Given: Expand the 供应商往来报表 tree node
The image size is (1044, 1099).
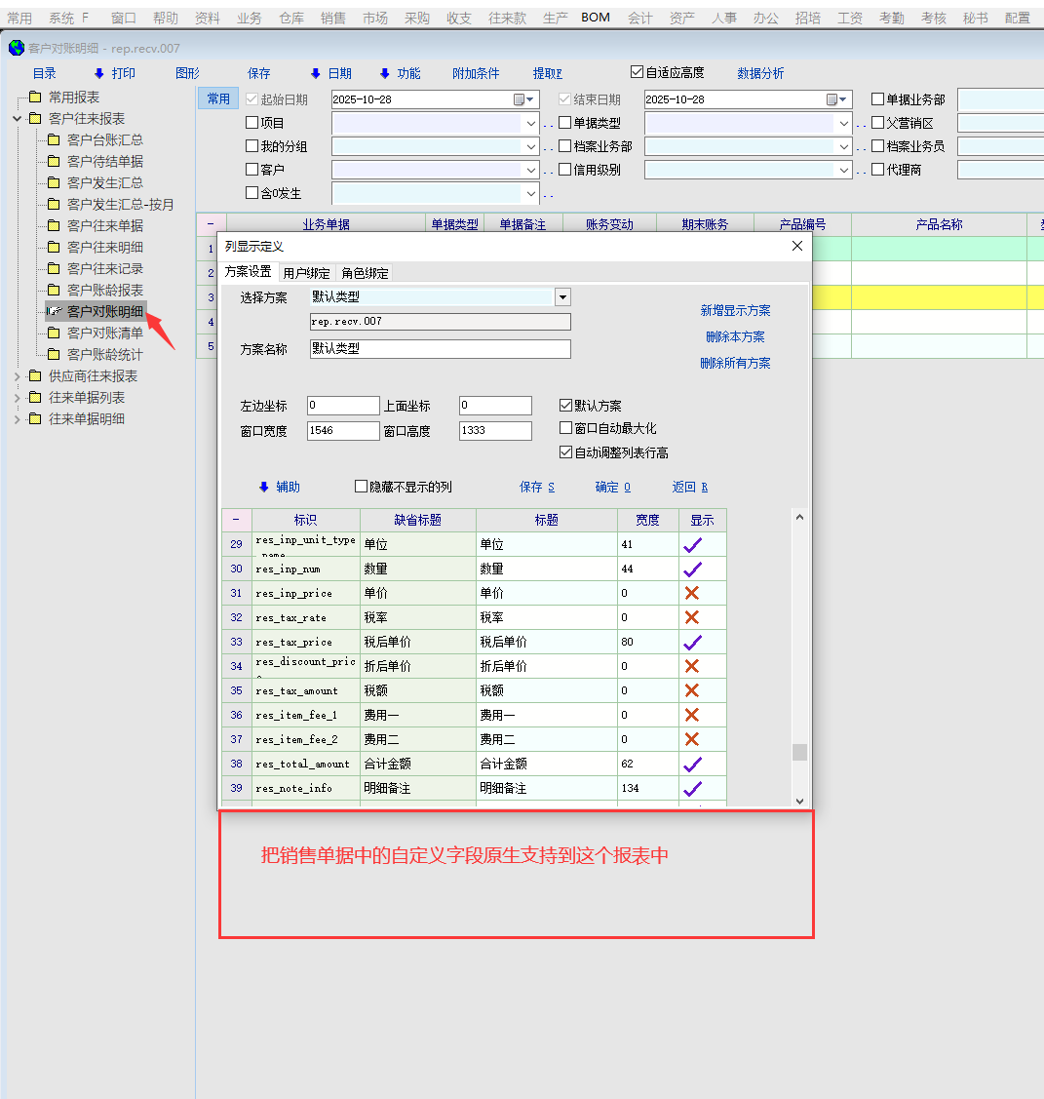Looking at the screenshot, I should (18, 376).
